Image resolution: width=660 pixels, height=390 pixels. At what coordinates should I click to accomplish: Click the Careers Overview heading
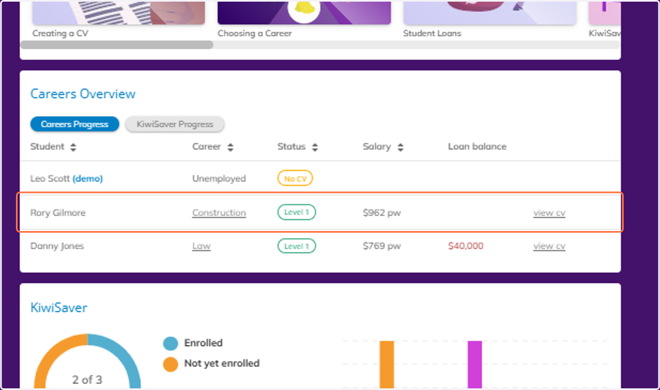83,94
